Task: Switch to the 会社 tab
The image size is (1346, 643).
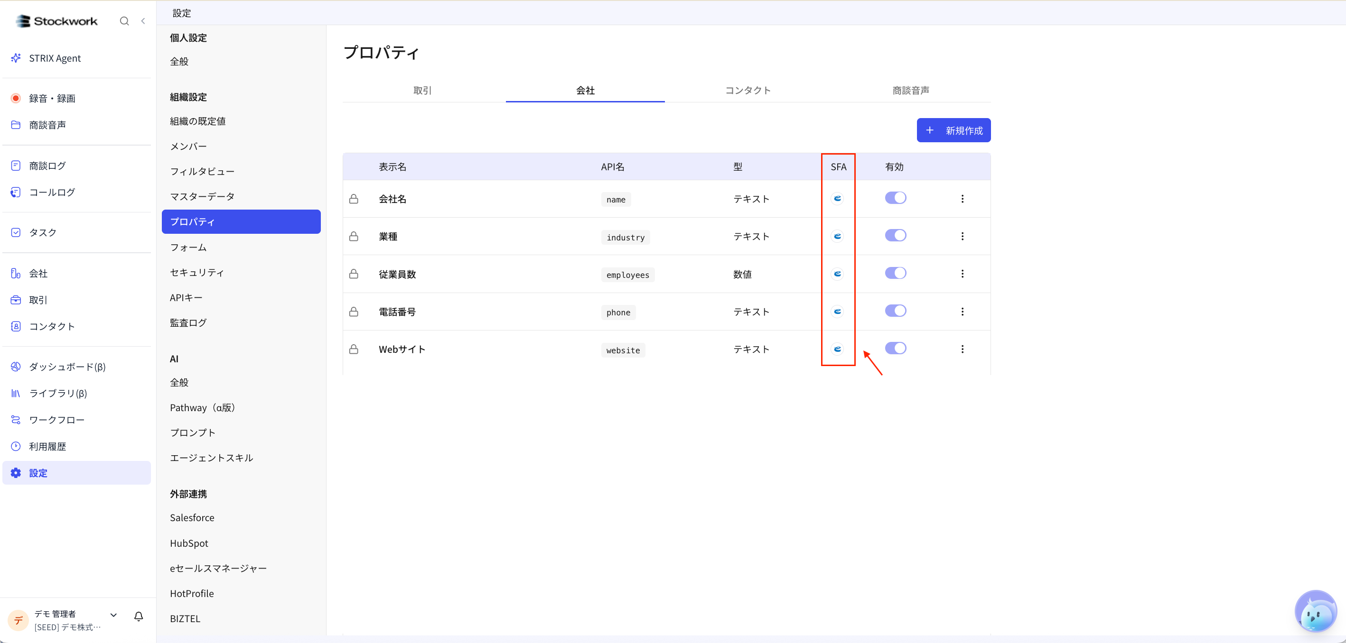Action: 585,90
